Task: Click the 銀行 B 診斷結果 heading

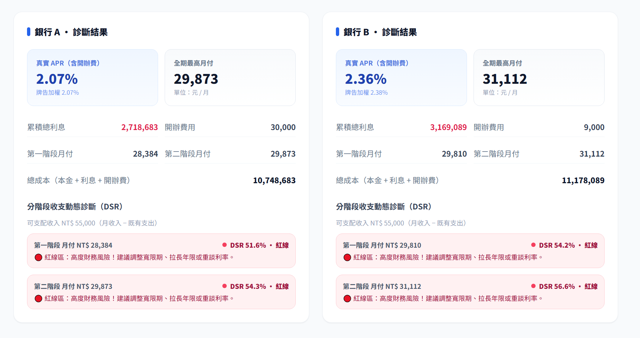Action: click(380, 32)
